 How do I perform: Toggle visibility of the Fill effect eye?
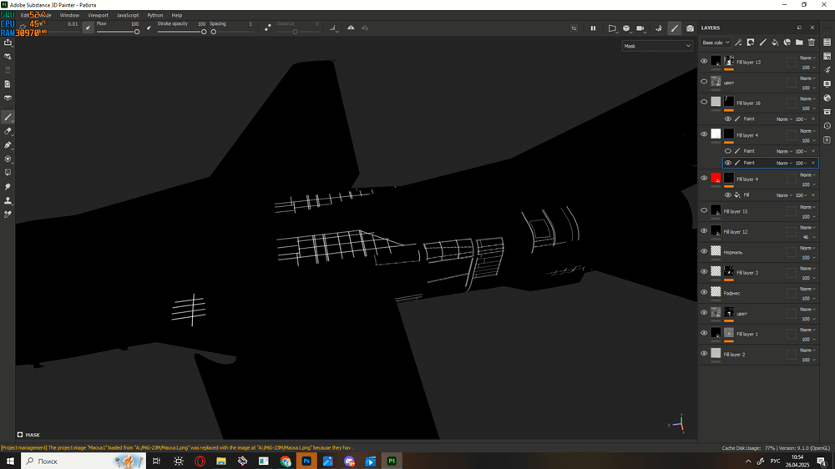[x=728, y=195]
